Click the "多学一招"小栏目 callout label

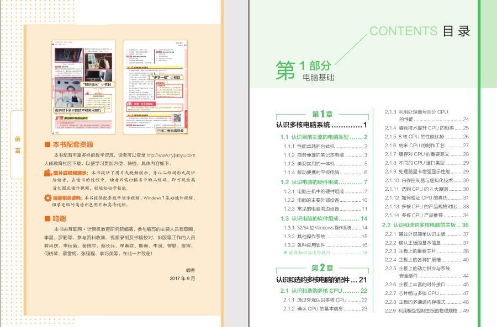(x=166, y=77)
